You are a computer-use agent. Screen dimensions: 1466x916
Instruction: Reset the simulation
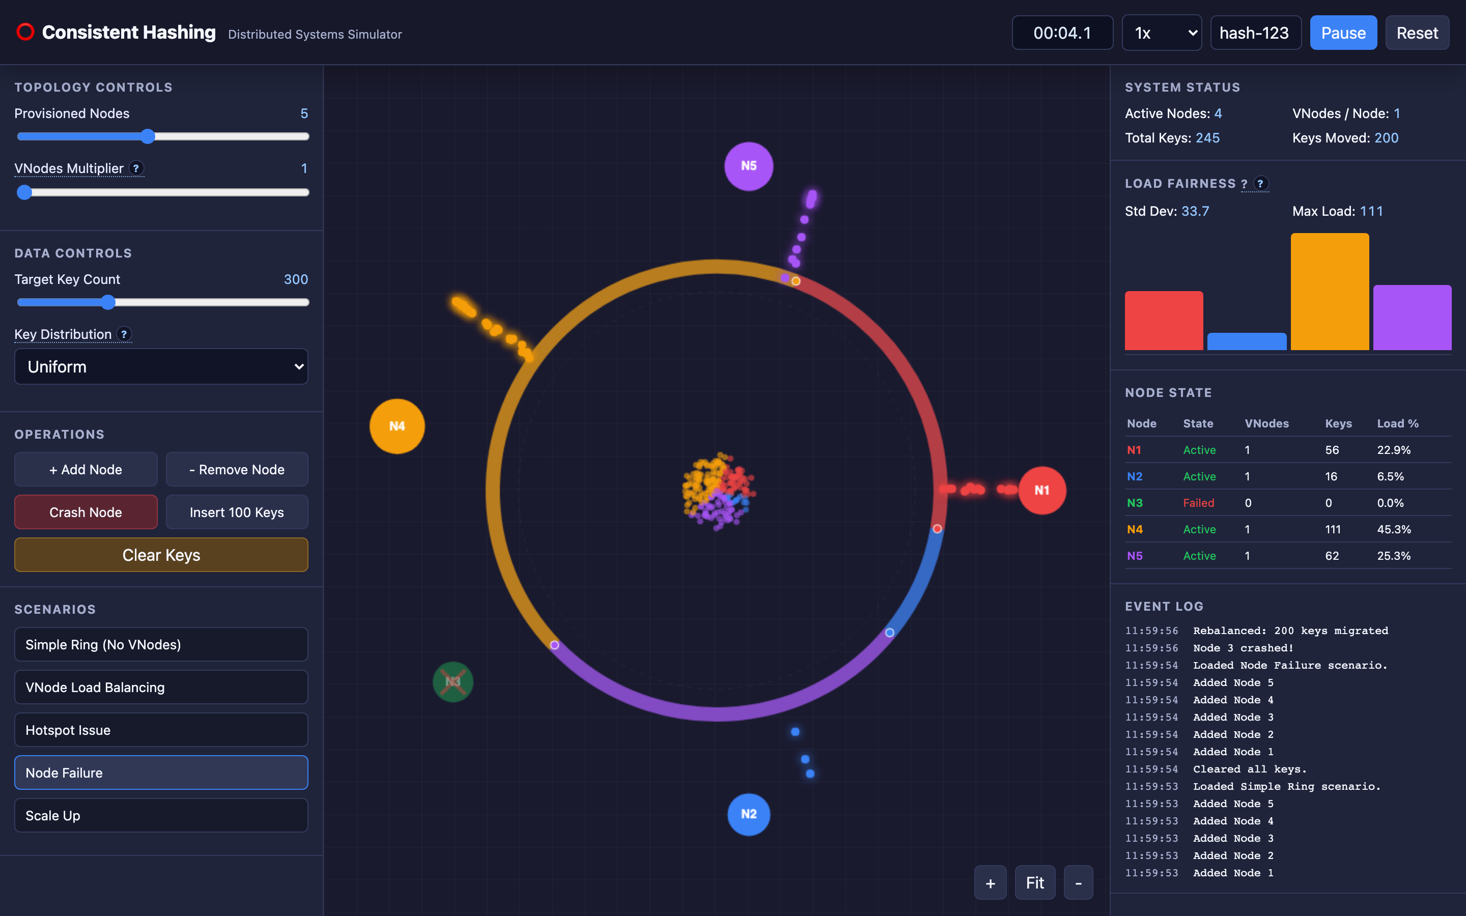(x=1417, y=33)
